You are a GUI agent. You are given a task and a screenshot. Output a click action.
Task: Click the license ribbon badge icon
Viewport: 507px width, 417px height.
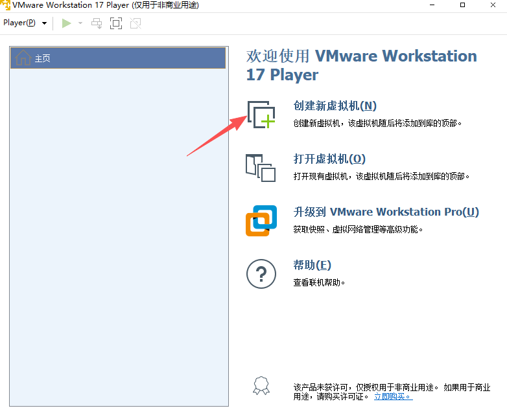click(261, 386)
